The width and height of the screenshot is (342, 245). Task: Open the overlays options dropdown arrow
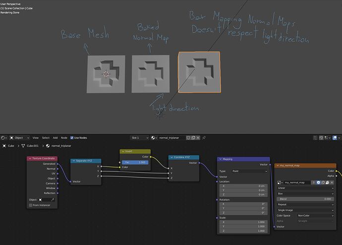coord(339,138)
